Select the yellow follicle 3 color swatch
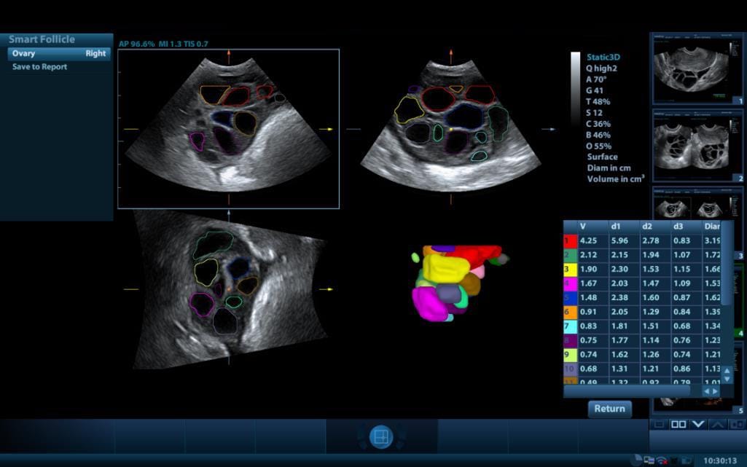This screenshot has height=467, width=747. (x=570, y=270)
